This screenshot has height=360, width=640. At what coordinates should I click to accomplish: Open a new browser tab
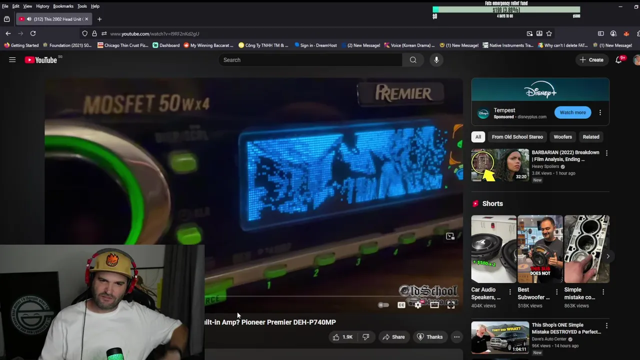click(x=99, y=19)
